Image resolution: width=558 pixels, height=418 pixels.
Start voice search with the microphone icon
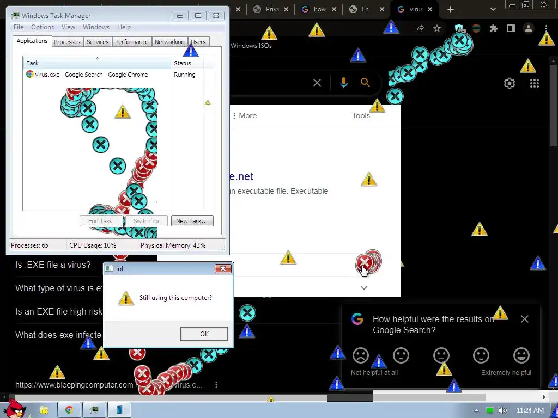[x=344, y=83]
